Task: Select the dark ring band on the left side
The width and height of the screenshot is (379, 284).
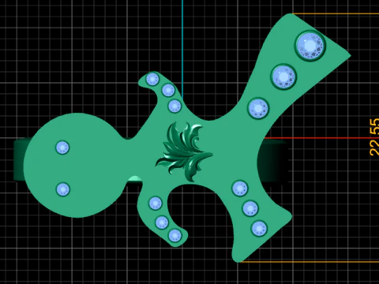Action: (x=20, y=160)
